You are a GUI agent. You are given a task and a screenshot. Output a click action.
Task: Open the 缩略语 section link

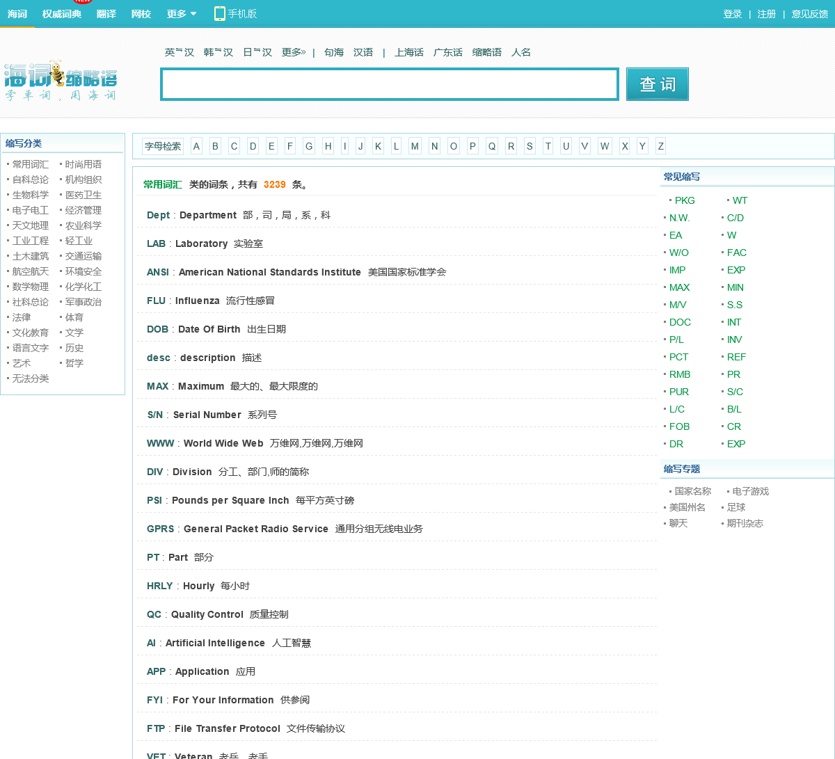[x=487, y=52]
